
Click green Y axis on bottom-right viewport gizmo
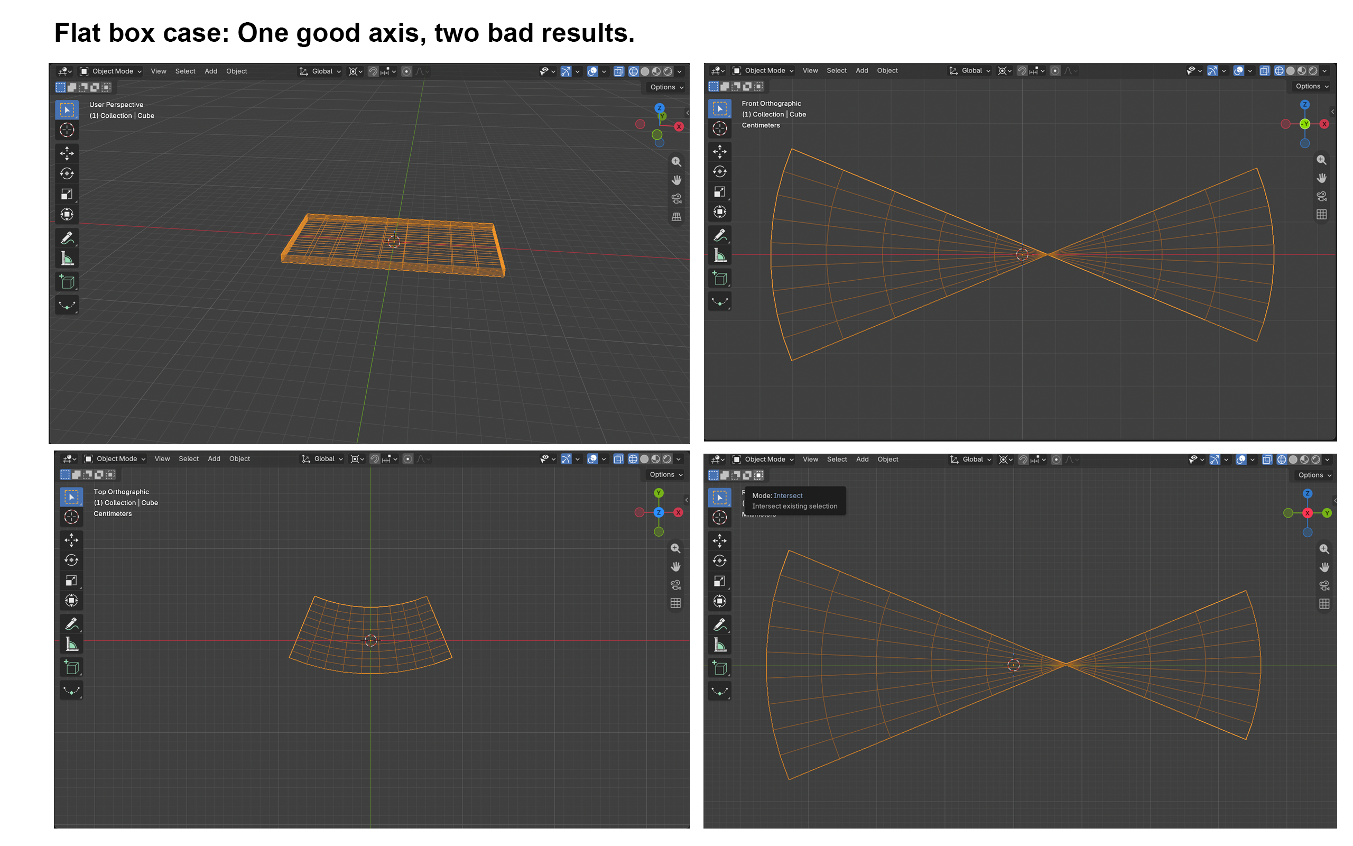coord(1327,513)
